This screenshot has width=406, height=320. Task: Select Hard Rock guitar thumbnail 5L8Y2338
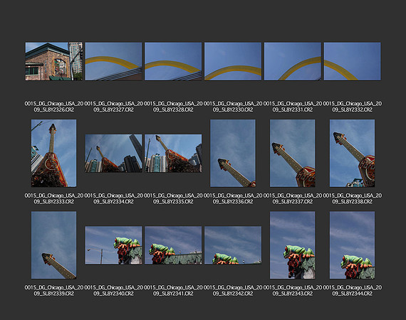pyautogui.click(x=352, y=154)
